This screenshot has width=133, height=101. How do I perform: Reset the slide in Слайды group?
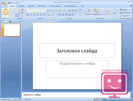[x=22, y=13]
